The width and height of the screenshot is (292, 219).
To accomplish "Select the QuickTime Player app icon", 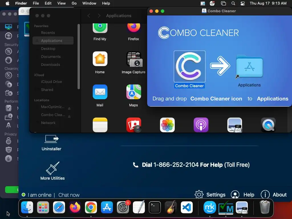I will pyautogui.click(x=268, y=125).
